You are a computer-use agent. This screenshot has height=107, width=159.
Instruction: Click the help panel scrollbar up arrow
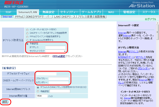(158, 23)
